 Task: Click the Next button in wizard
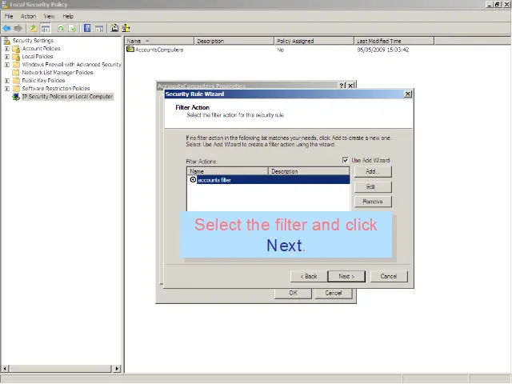point(346,276)
